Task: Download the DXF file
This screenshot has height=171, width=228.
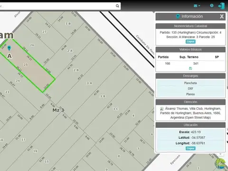Action: [x=190, y=88]
